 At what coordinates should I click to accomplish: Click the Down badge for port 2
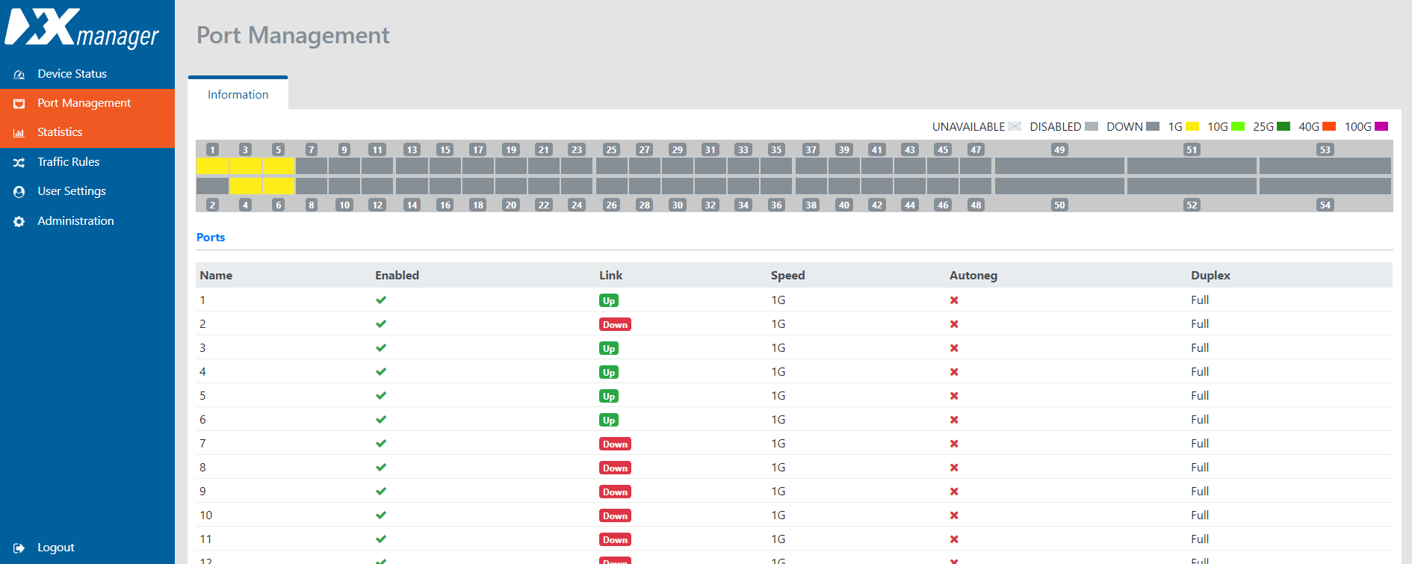click(615, 325)
